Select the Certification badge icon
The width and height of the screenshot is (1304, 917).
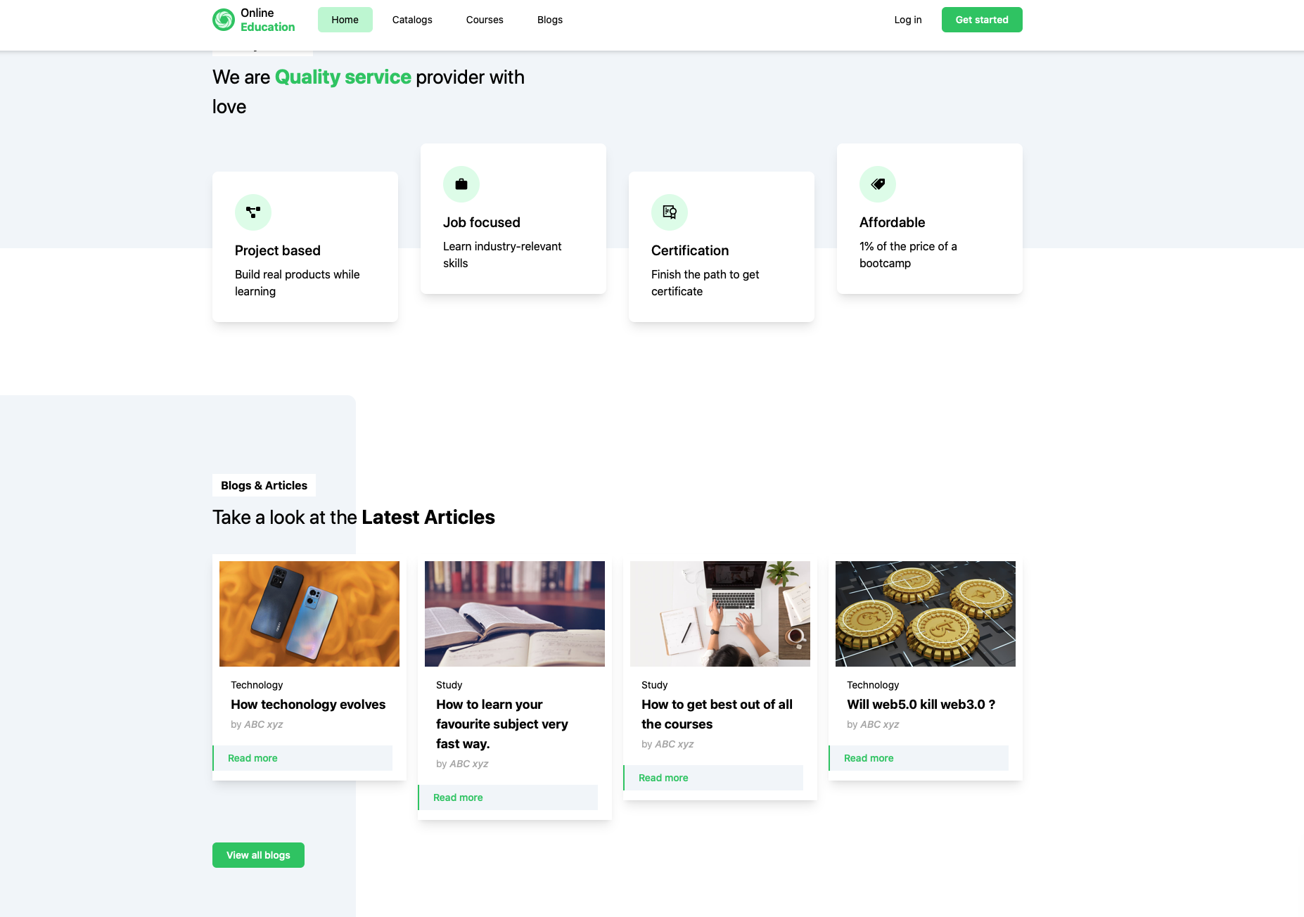tap(669, 212)
